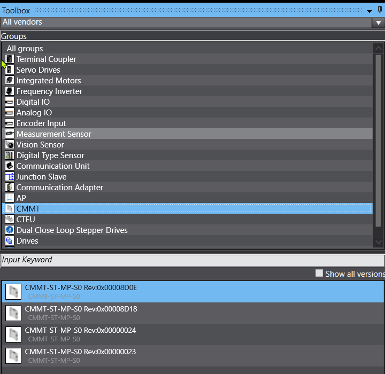Click device icon for Rev:0x00008D18

coord(13,313)
